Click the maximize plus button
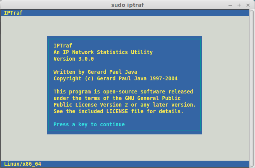 (239, 5)
